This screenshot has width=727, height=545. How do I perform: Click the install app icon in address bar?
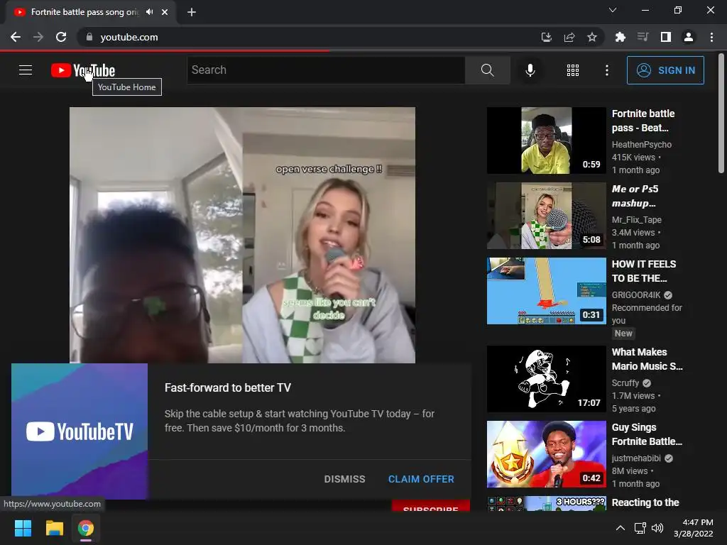pos(547,37)
